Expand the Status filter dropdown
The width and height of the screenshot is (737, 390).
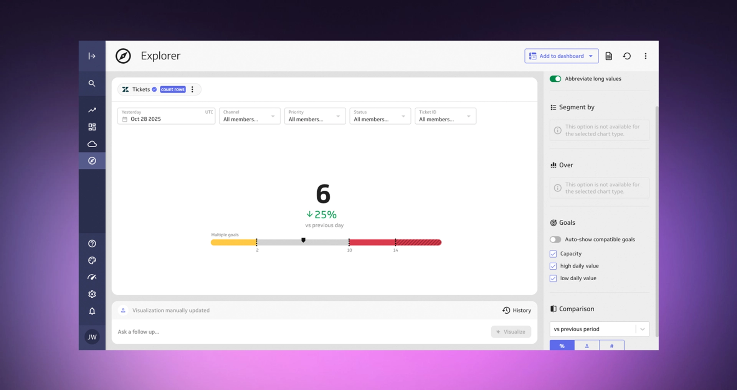coord(380,116)
